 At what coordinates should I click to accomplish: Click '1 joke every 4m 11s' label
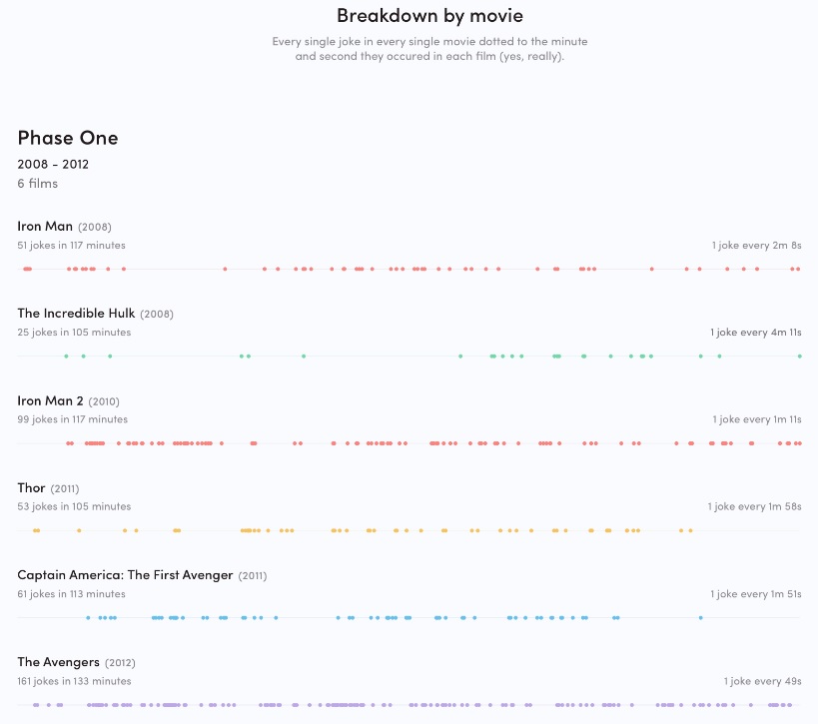(x=755, y=333)
